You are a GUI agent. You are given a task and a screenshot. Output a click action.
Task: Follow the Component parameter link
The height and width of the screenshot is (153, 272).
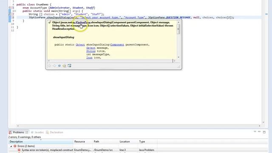tap(117, 45)
